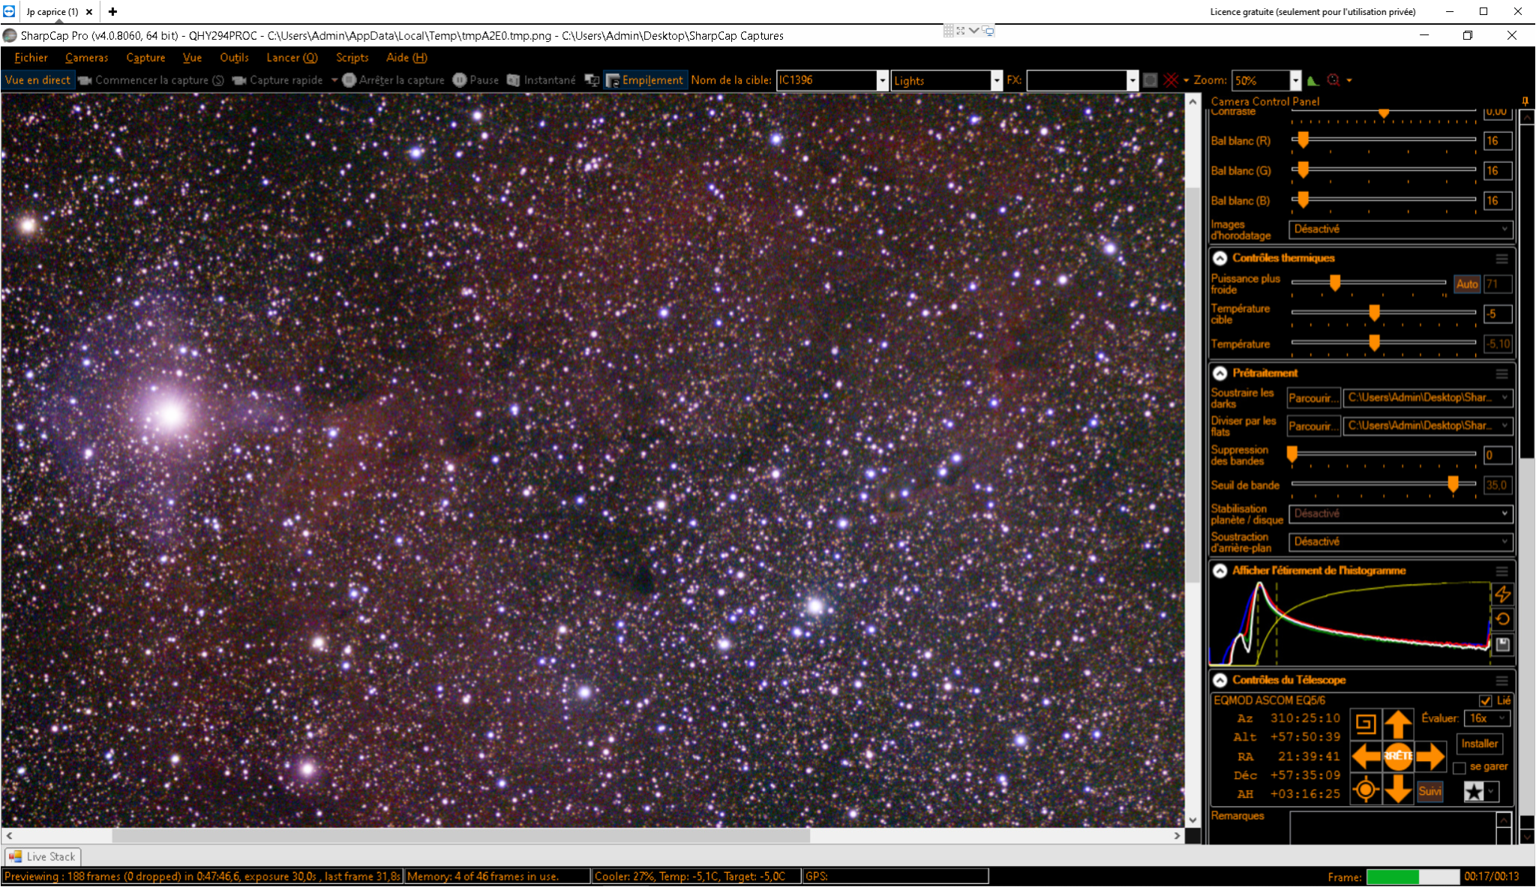Toggle Auto for Puissance plus froide
The height and width of the screenshot is (887, 1536).
tap(1467, 284)
